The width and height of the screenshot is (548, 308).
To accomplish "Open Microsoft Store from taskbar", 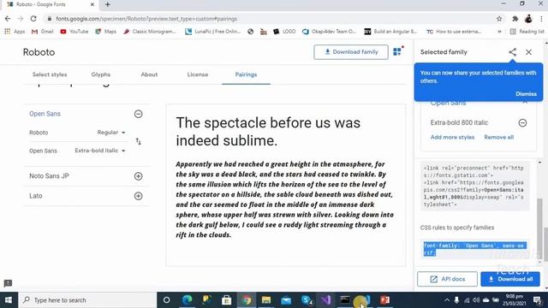I will (226, 300).
